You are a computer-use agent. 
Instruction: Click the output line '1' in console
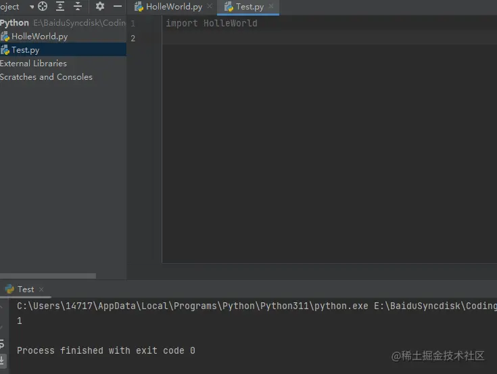click(x=20, y=321)
